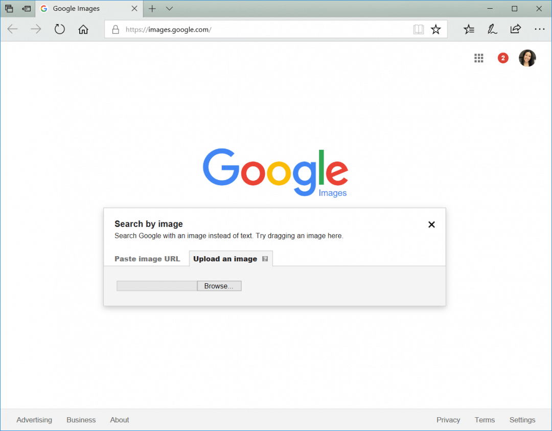Click the file upload text field
This screenshot has height=431, width=552.
click(x=156, y=285)
